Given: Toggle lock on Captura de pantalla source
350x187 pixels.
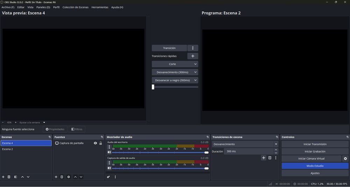Looking at the screenshot, I should pyautogui.click(x=101, y=143).
